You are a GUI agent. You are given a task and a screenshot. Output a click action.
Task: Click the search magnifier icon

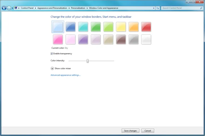click(201, 8)
